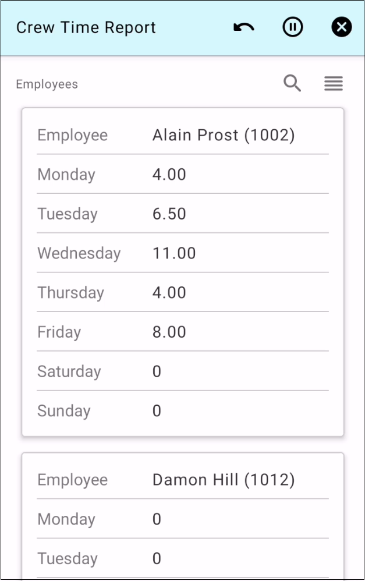Select the Alain Prost (1002) employee name
365x581 pixels.
click(224, 135)
